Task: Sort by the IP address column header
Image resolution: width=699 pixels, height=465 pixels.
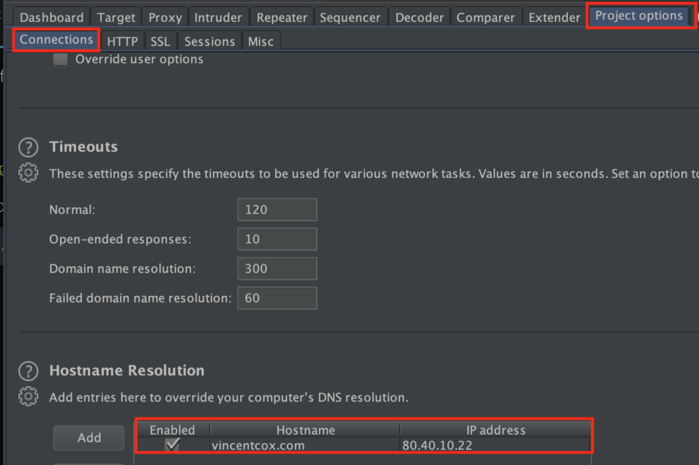Action: 495,430
